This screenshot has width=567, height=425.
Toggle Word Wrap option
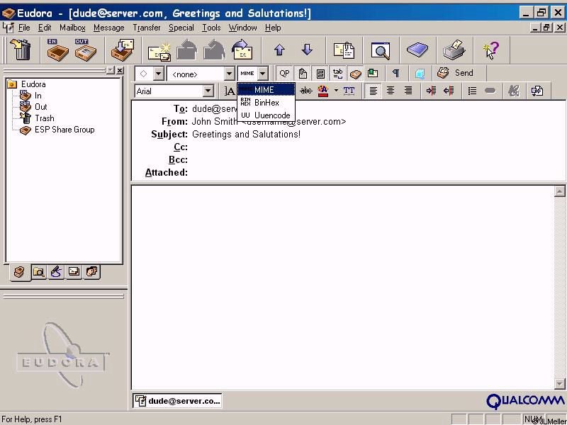(320, 74)
